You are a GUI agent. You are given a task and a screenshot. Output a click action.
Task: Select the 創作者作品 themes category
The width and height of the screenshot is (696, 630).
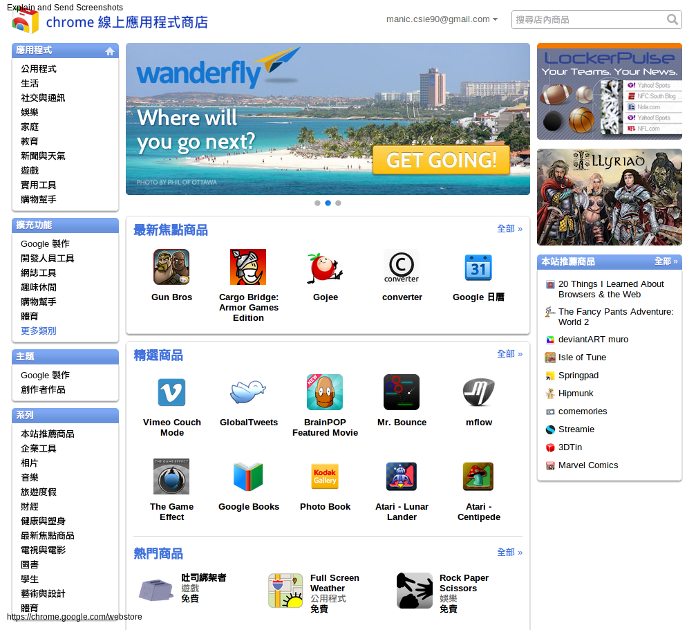(43, 390)
